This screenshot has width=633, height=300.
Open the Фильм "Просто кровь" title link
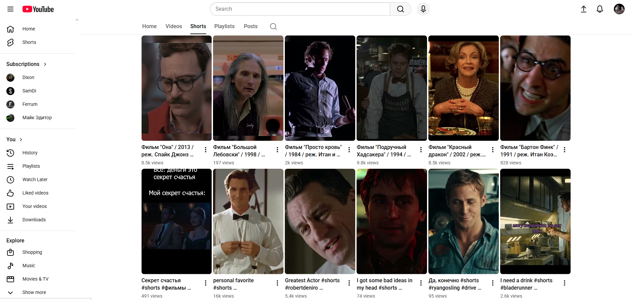point(313,151)
